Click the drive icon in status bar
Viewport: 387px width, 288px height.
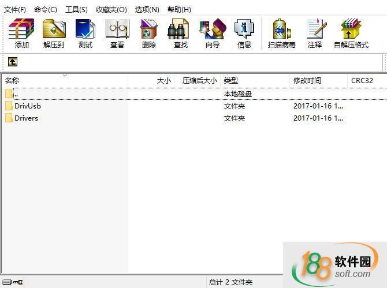[6, 282]
